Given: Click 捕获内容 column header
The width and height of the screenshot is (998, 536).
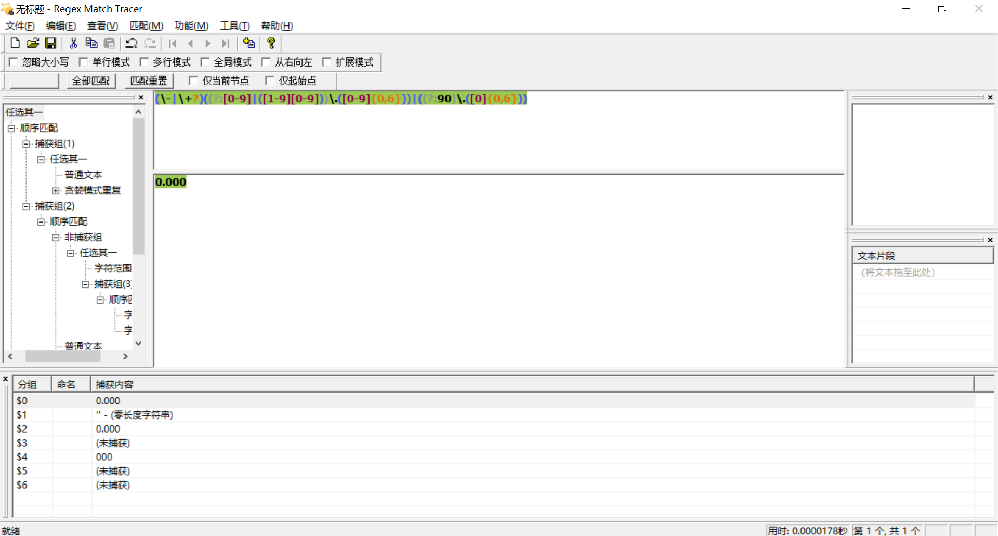Looking at the screenshot, I should [532, 384].
